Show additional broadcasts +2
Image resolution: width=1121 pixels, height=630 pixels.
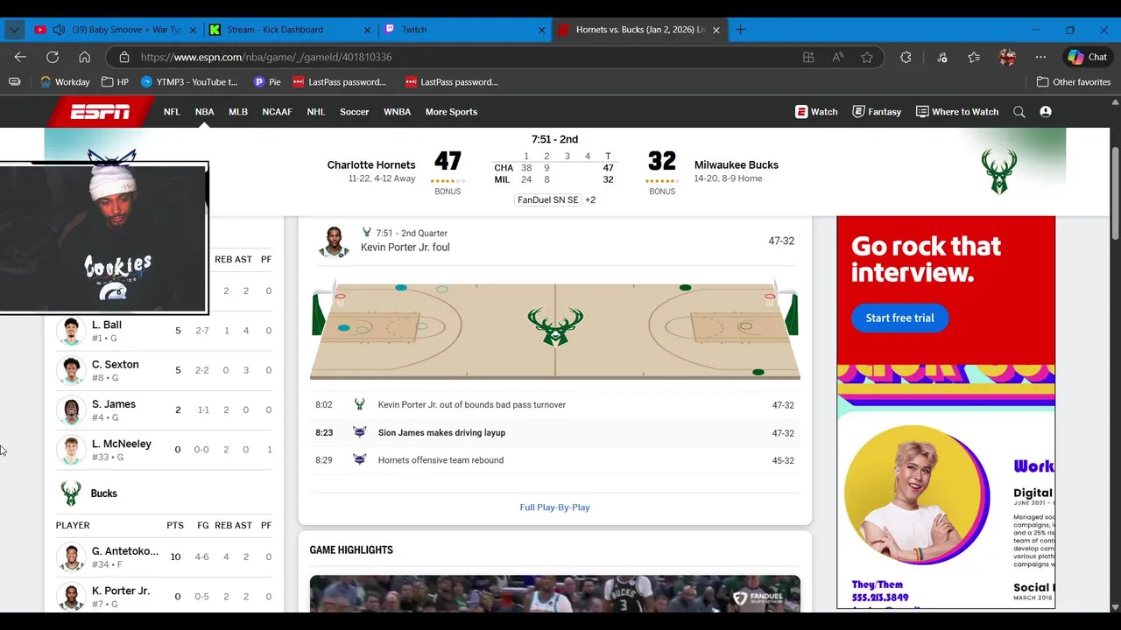point(590,199)
